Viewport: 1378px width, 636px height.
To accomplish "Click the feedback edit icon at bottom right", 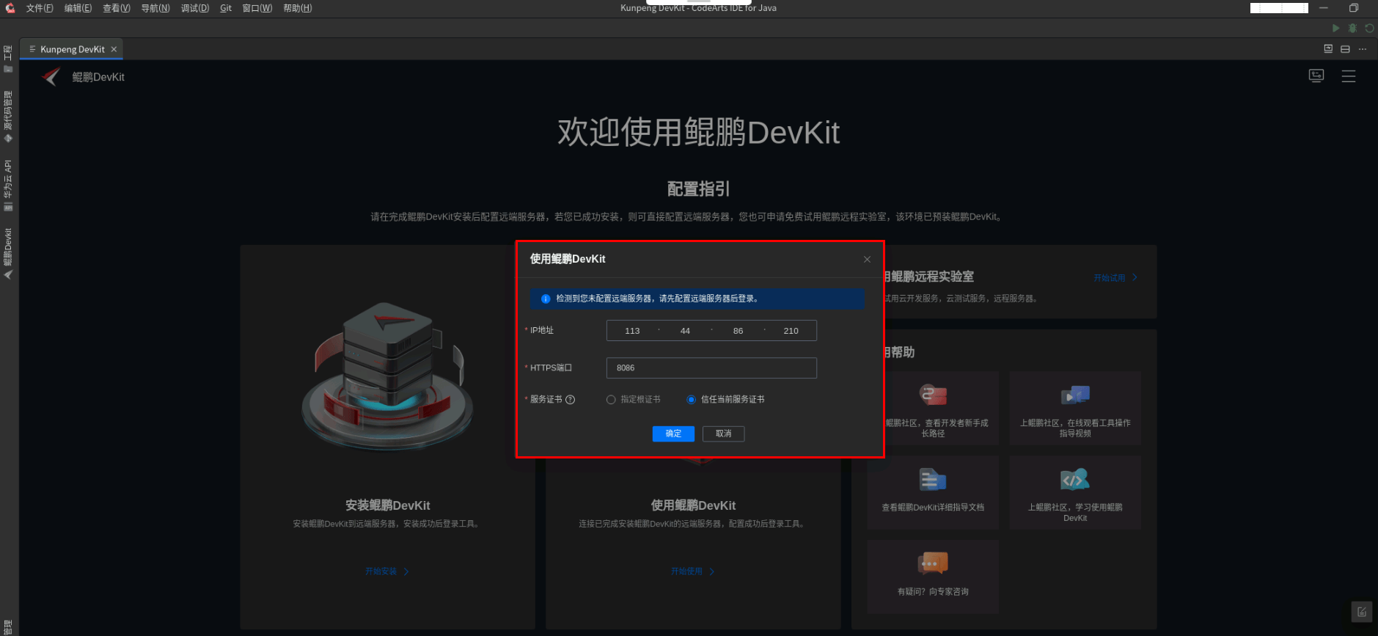I will (1362, 612).
